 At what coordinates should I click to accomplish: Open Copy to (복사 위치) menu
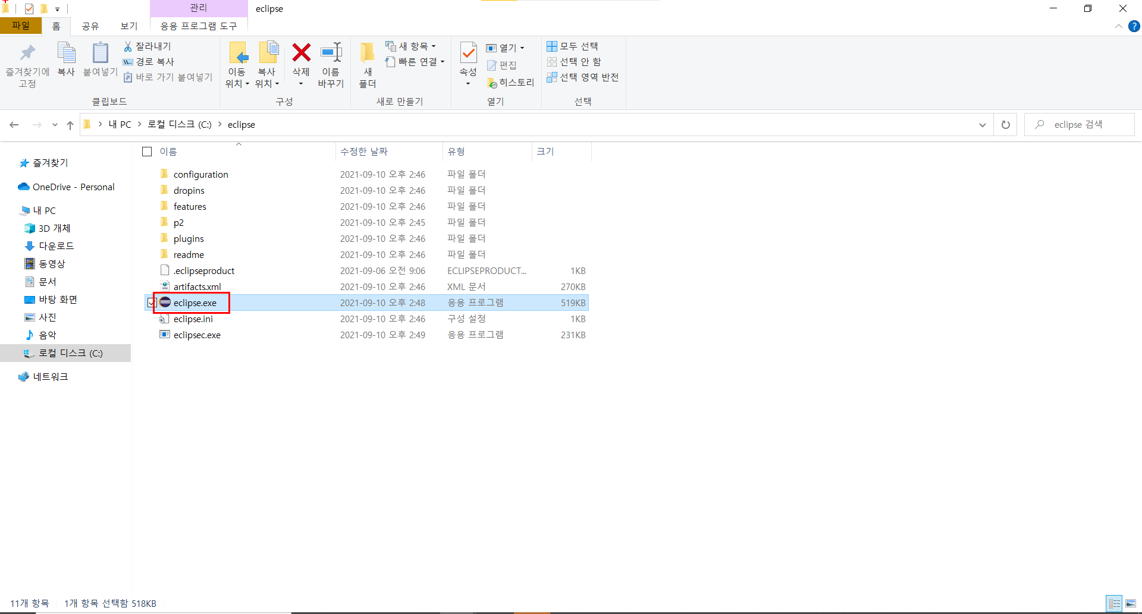(267, 65)
